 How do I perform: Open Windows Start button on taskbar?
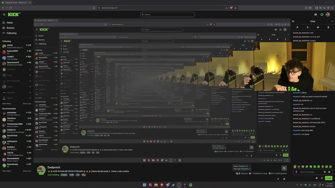144,185
